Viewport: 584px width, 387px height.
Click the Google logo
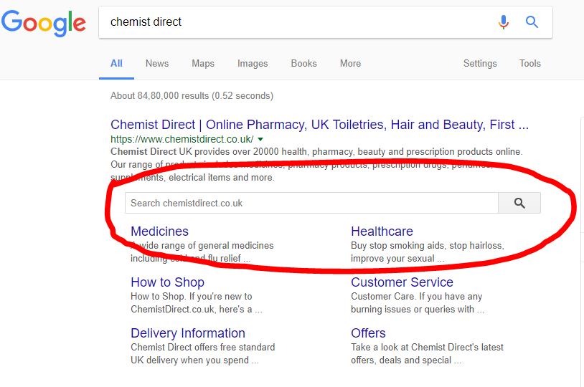[x=44, y=23]
